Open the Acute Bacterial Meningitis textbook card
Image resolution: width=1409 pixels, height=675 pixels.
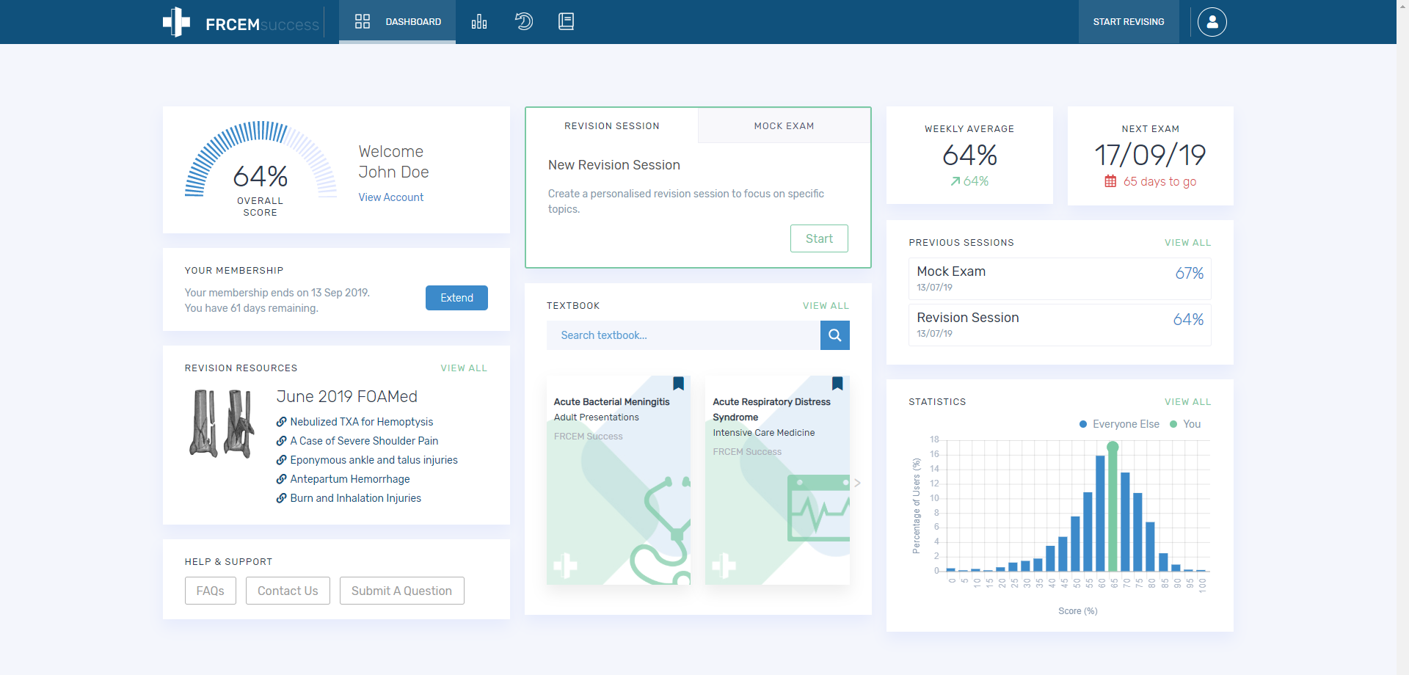[619, 480]
